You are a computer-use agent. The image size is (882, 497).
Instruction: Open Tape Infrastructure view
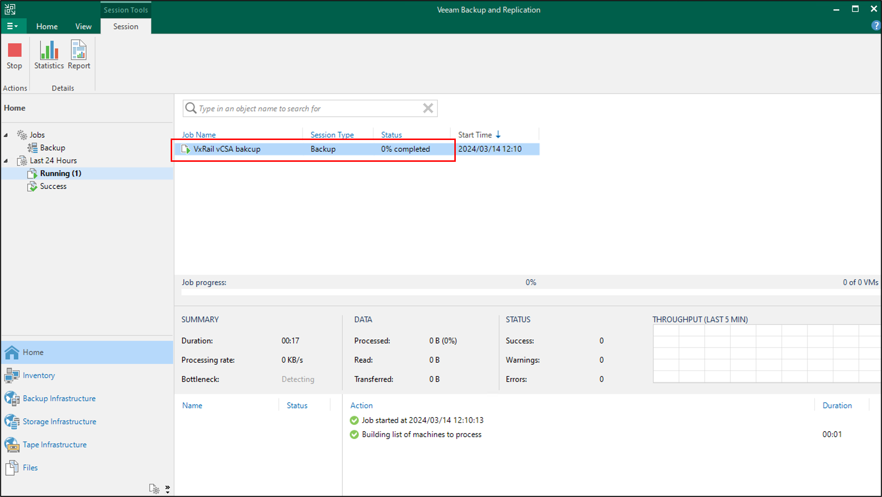(87, 445)
